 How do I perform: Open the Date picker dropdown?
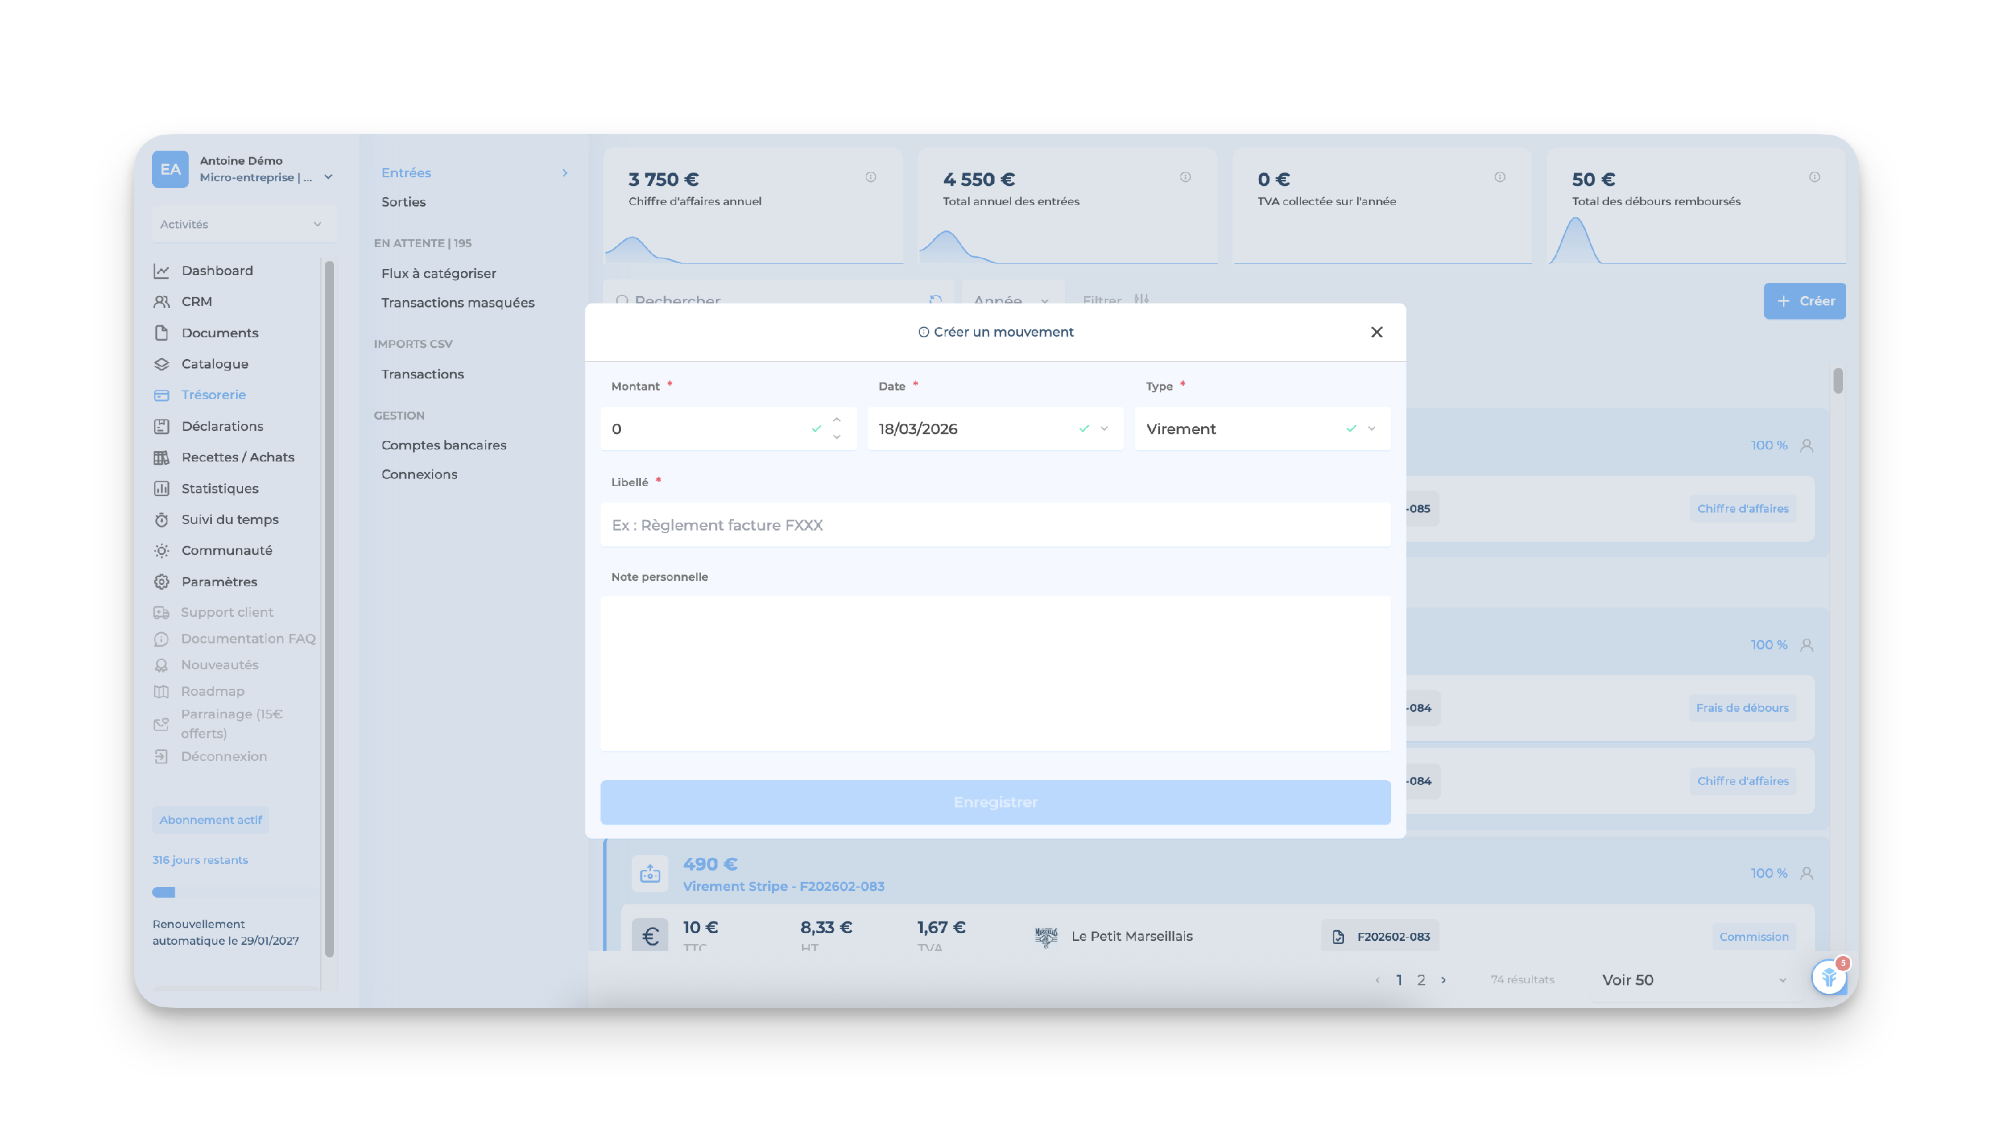1104,429
